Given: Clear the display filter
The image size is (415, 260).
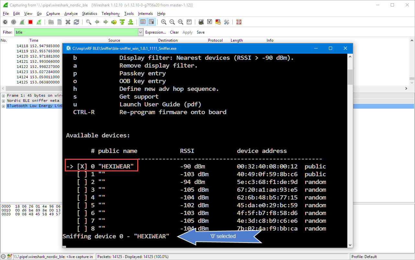Looking at the screenshot, I should pyautogui.click(x=174, y=32).
